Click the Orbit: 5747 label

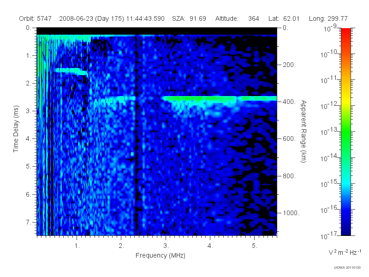click(x=35, y=18)
